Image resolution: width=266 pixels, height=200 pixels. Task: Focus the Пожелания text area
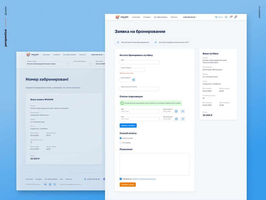click(155, 164)
